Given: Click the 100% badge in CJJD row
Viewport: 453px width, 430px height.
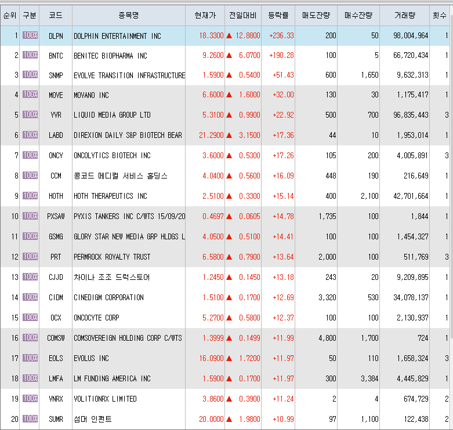Looking at the screenshot, I should (30, 277).
